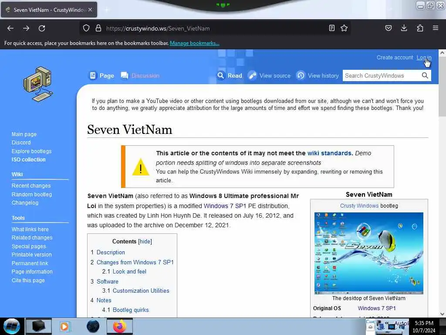446x335 pixels.
Task: Click the Log in link
Action: [x=424, y=57]
